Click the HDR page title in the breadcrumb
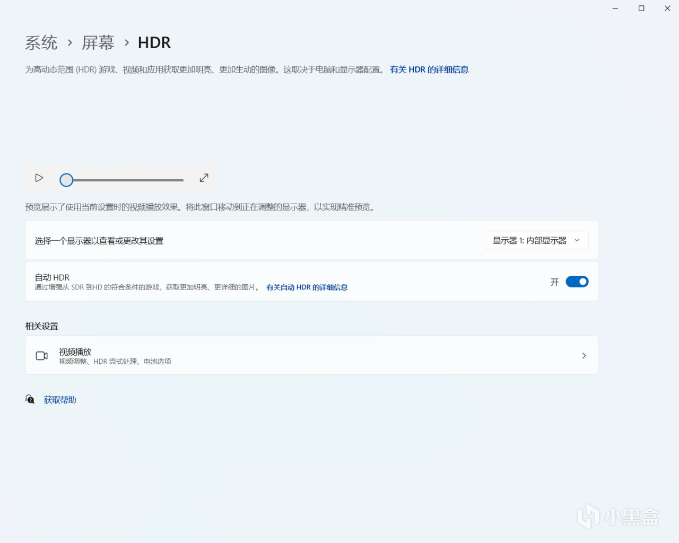679x543 pixels. pyautogui.click(x=154, y=42)
